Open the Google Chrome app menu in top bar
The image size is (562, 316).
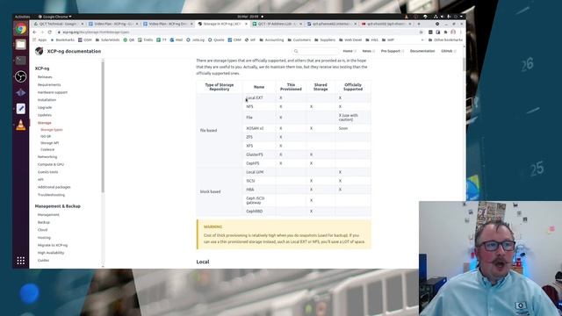point(54,17)
